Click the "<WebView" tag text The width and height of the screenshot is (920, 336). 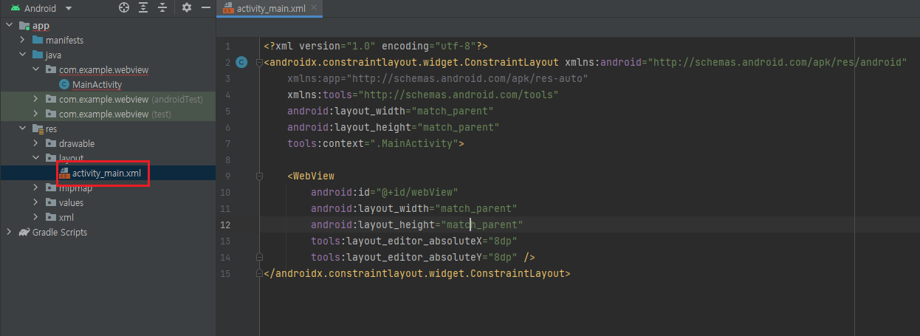[x=311, y=176]
